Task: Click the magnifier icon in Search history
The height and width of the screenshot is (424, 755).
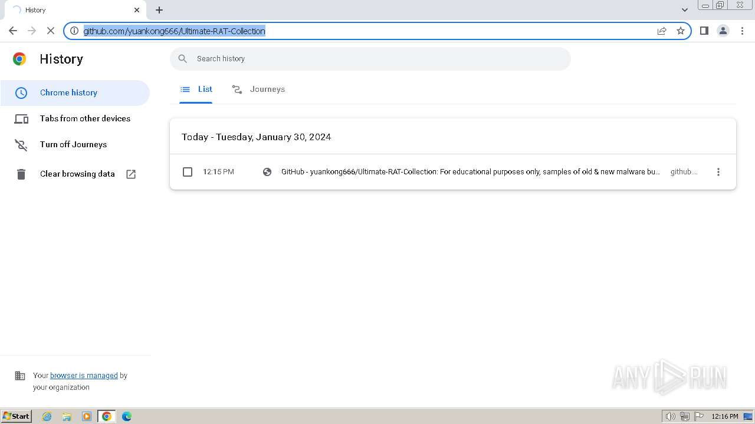Action: 183,59
